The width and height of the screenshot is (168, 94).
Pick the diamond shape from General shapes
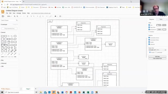coord(12,39)
